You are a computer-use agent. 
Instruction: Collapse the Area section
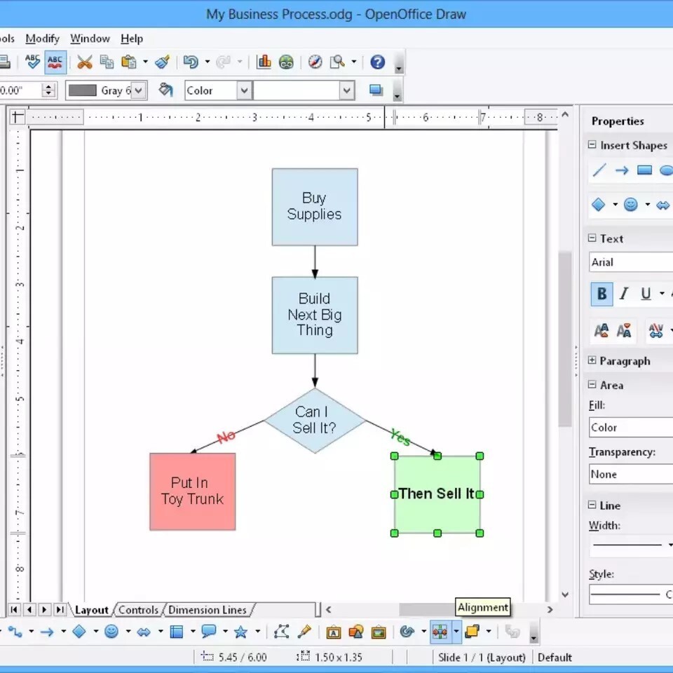pos(592,385)
